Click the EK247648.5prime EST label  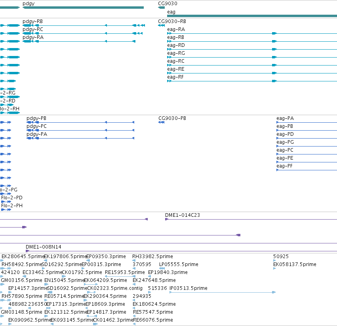coord(154,280)
